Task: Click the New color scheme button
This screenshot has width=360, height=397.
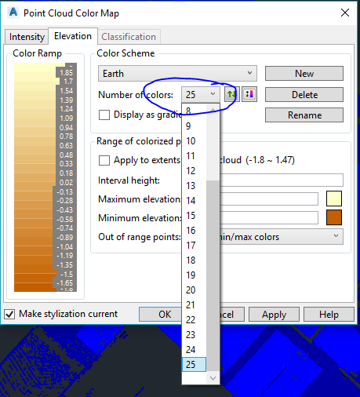Action: coord(304,73)
